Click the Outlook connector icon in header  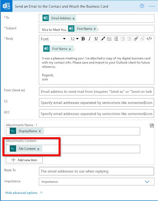[x=7, y=6]
